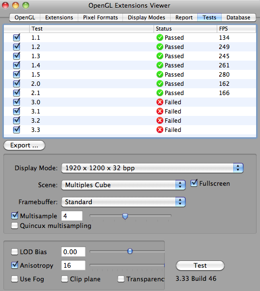
Task: Open the Scene dropdown showing Multiples Cube
Action: pos(123,185)
